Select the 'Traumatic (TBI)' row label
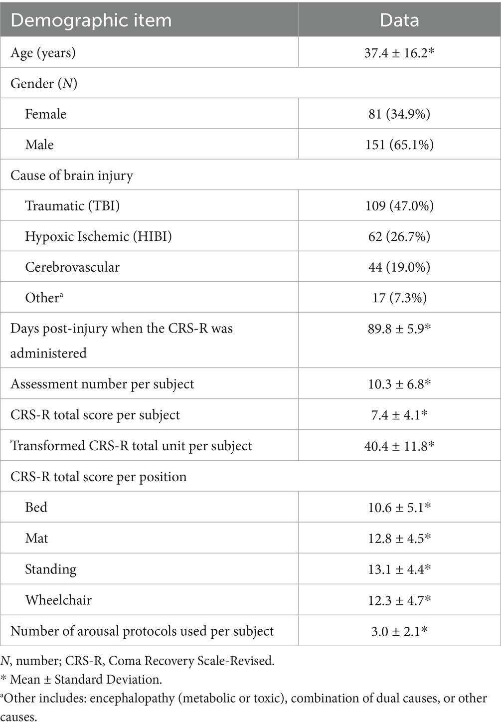501x728 pixels. coord(73,206)
